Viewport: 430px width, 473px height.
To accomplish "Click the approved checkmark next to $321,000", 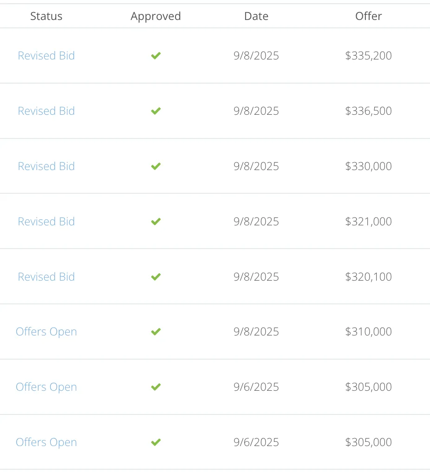I will coord(156,222).
